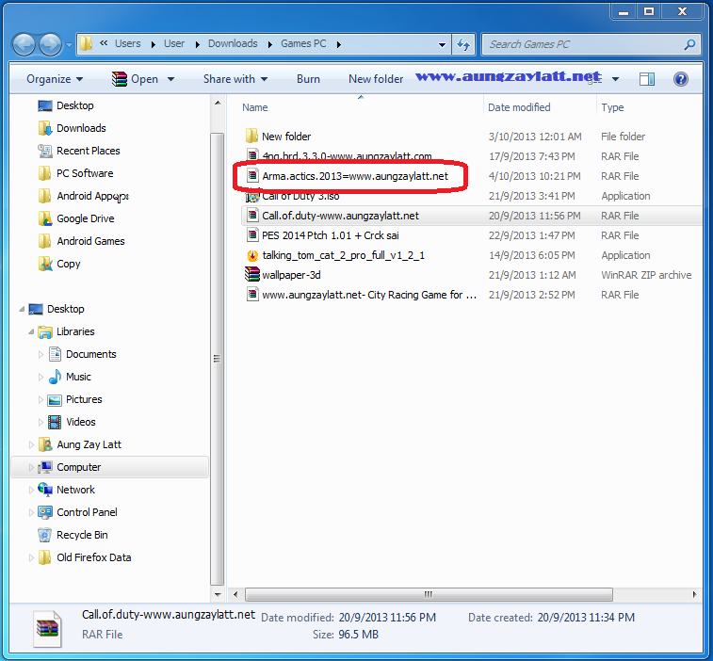The width and height of the screenshot is (713, 661).
Task: Collapse the Libraries tree node
Action: tap(31, 331)
